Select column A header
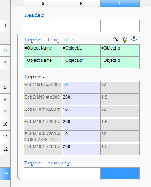151x187 pixels. click(x=43, y=4)
